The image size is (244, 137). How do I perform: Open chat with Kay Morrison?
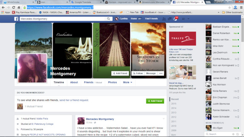222,85
